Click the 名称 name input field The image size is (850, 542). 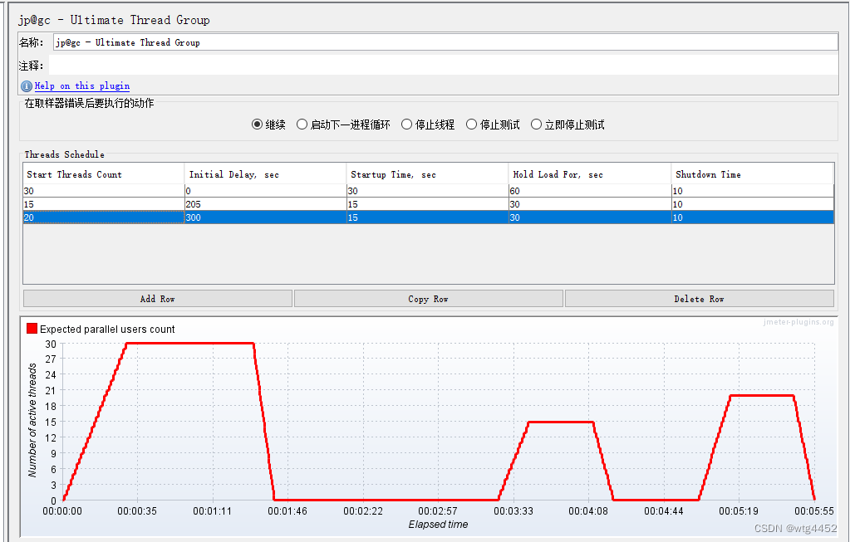445,42
